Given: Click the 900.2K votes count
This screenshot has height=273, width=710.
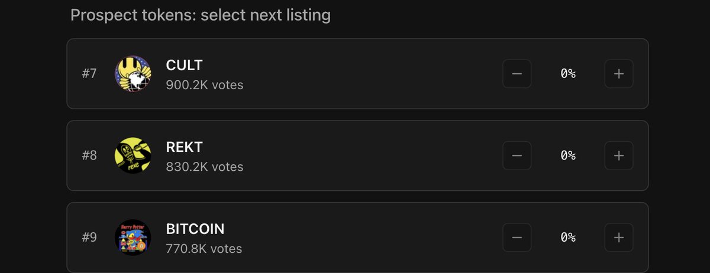Looking at the screenshot, I should (x=205, y=85).
